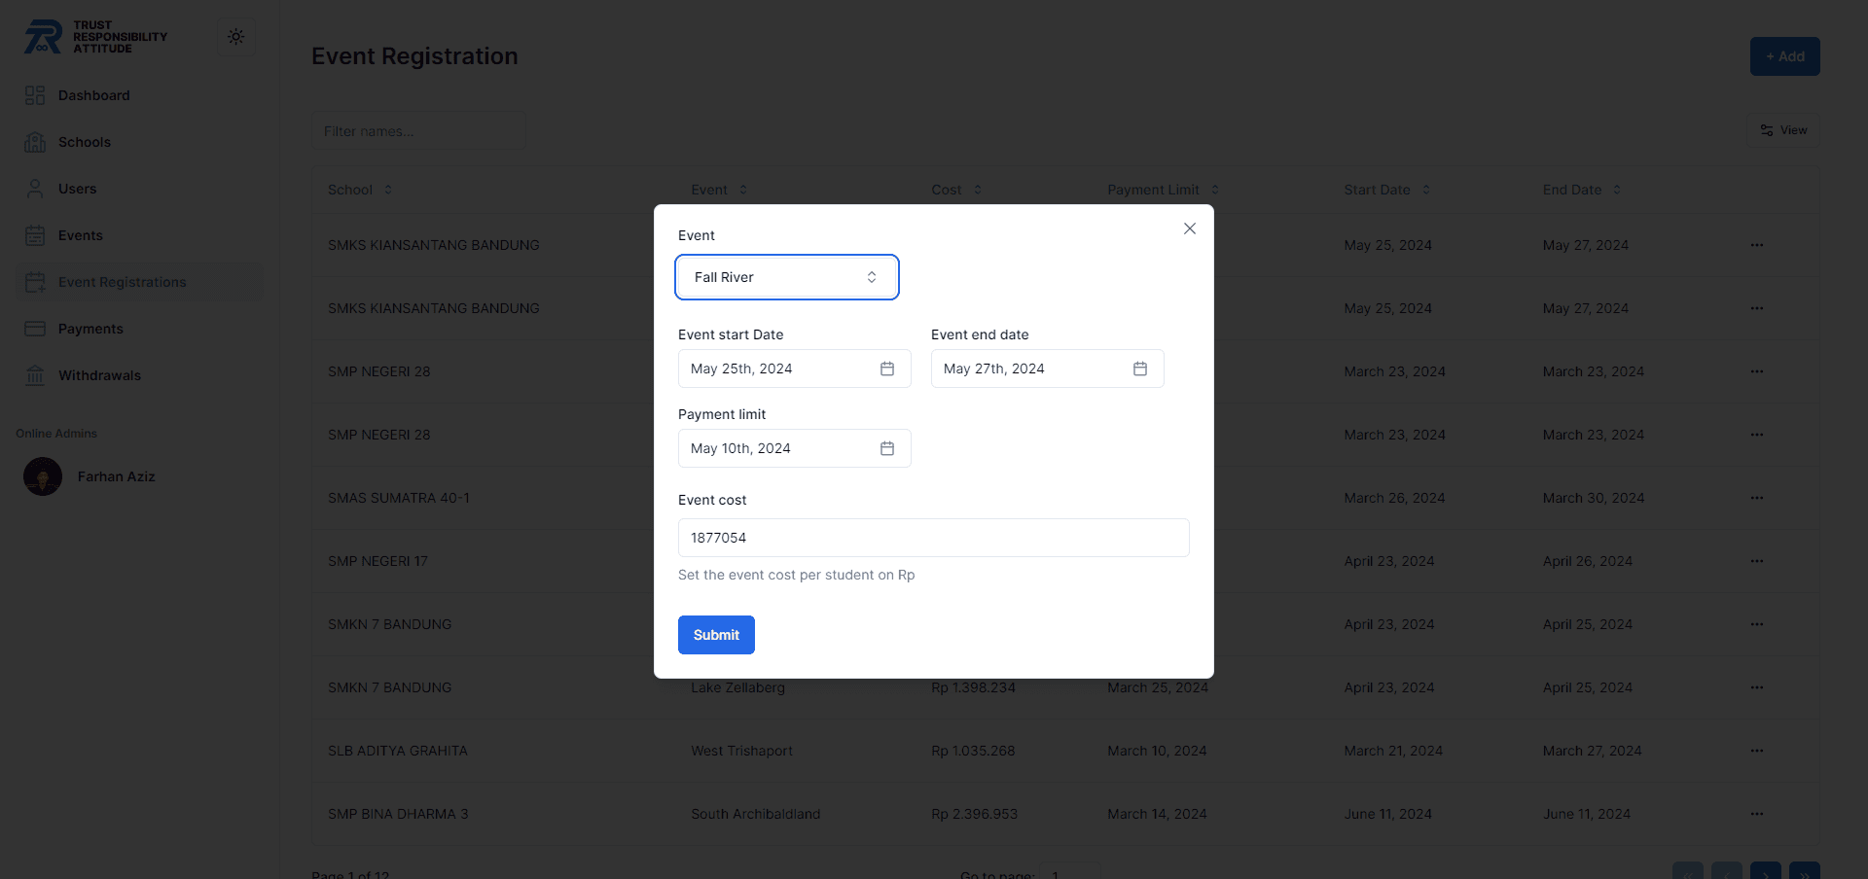Open the Fall River event dropdown
The width and height of the screenshot is (1868, 879).
tap(786, 277)
